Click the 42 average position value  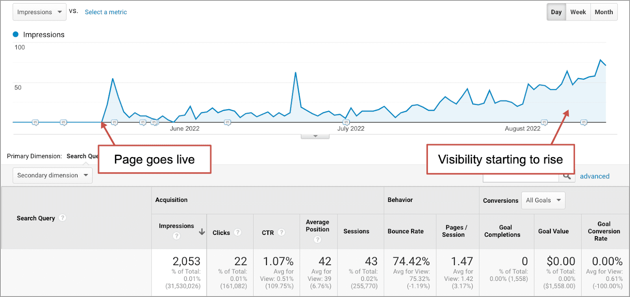[x=325, y=261]
